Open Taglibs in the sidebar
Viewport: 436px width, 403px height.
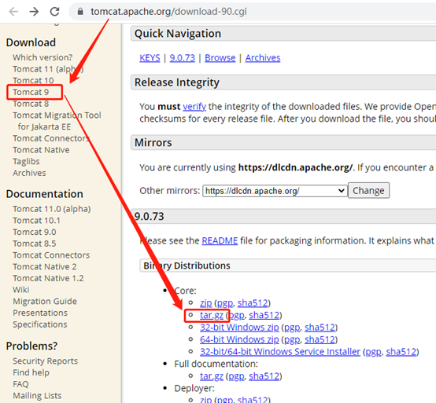[26, 161]
